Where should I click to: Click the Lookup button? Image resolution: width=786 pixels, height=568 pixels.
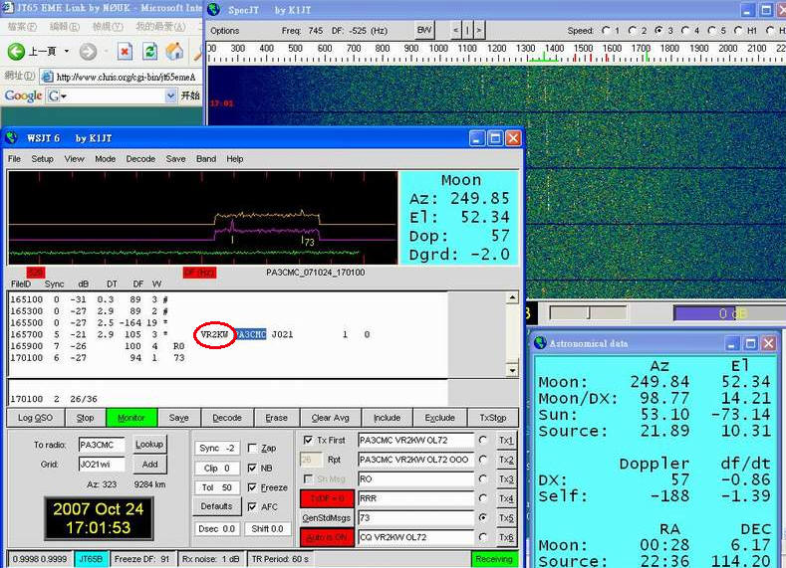(149, 445)
